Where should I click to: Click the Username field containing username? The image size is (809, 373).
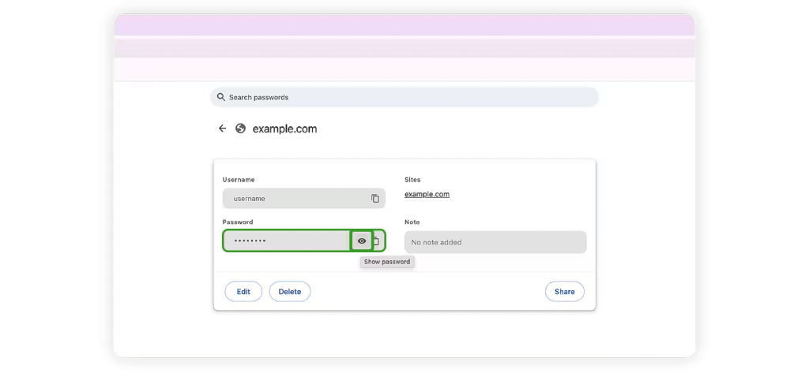point(304,199)
